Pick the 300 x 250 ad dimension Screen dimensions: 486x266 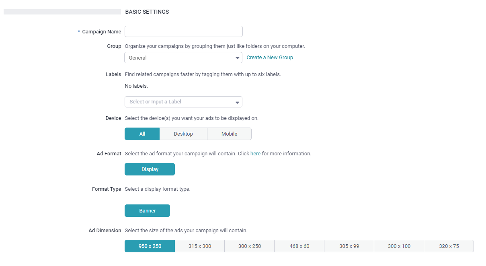click(x=250, y=246)
